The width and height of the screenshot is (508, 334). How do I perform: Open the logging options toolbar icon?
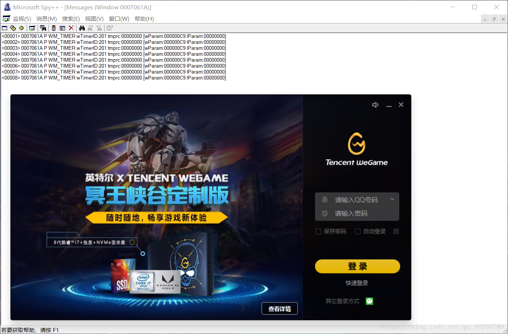click(62, 28)
